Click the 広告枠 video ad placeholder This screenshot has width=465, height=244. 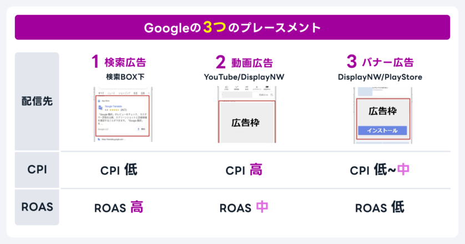pyautogui.click(x=247, y=123)
